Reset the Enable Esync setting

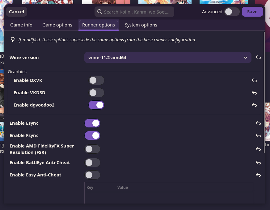point(258,123)
